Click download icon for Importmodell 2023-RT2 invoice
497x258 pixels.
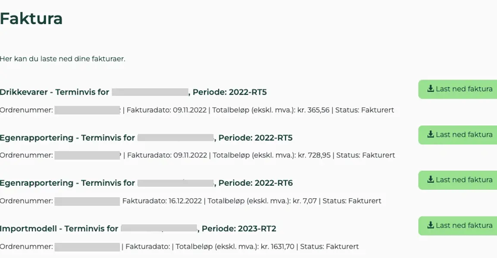coord(430,225)
